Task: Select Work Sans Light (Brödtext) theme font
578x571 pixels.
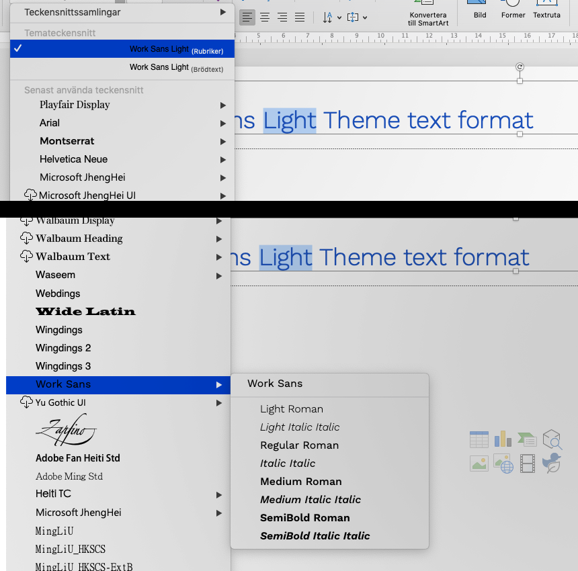Action: pyautogui.click(x=122, y=67)
